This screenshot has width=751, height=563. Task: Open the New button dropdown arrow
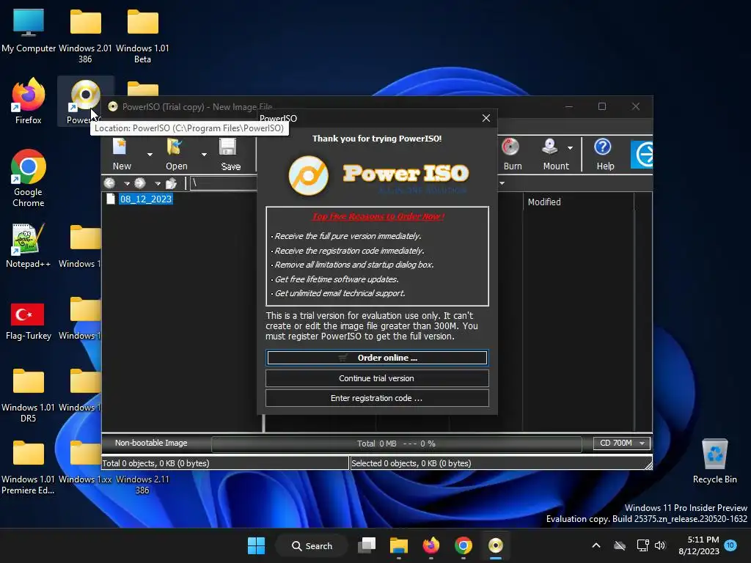[x=150, y=154]
